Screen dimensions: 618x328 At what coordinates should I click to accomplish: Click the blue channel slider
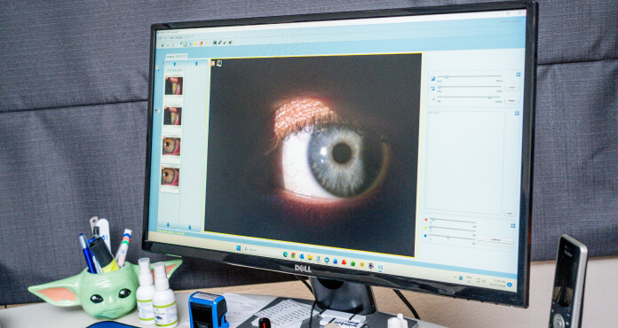click(x=452, y=238)
